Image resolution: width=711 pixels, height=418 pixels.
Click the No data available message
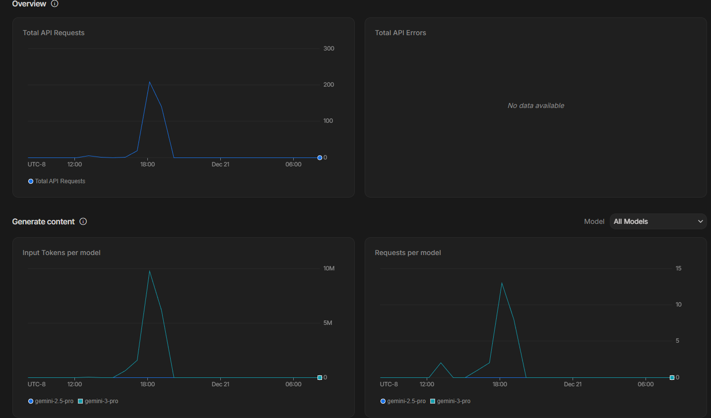tap(536, 105)
